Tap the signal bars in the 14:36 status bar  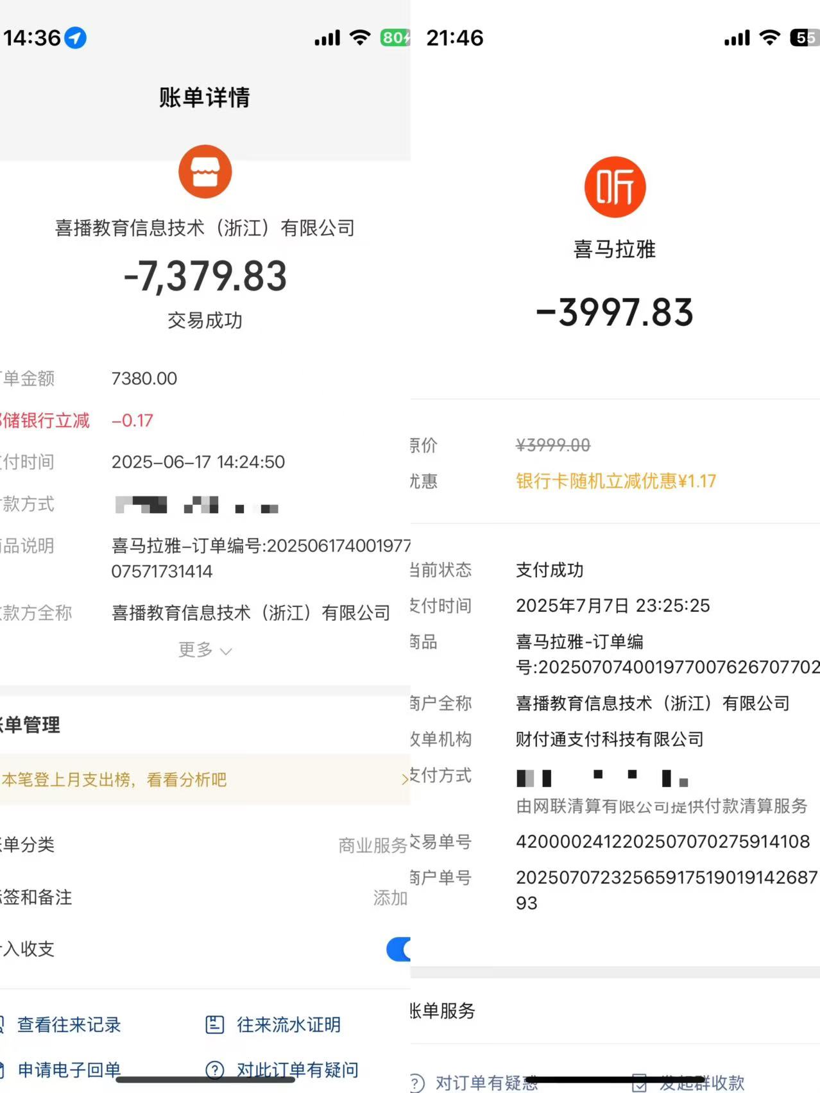click(327, 38)
